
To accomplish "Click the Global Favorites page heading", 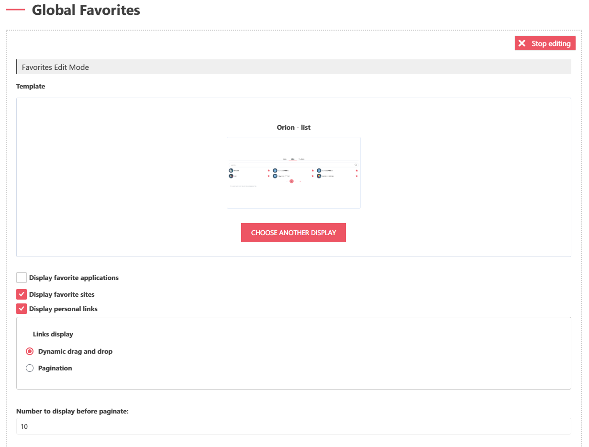I will pos(86,10).
